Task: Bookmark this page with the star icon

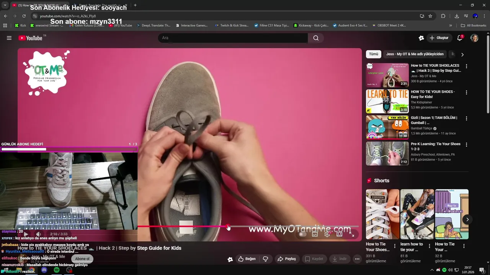Action: click(430, 16)
